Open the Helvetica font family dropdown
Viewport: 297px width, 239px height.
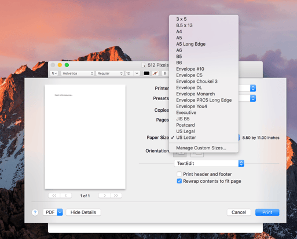(x=78, y=73)
